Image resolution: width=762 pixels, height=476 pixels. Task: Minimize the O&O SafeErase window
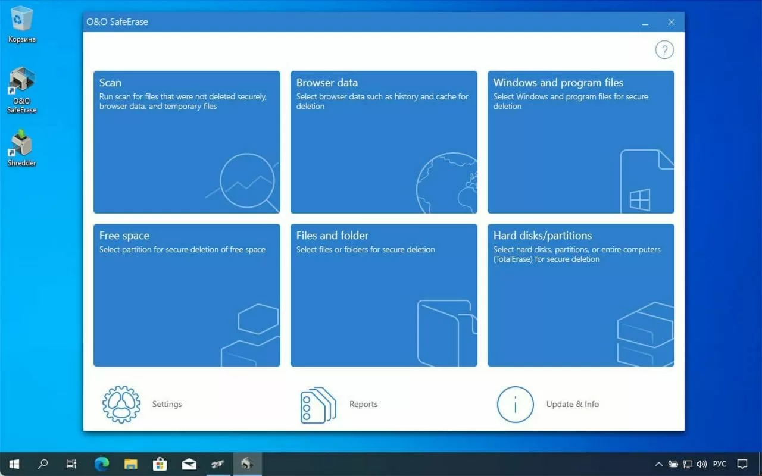point(645,22)
